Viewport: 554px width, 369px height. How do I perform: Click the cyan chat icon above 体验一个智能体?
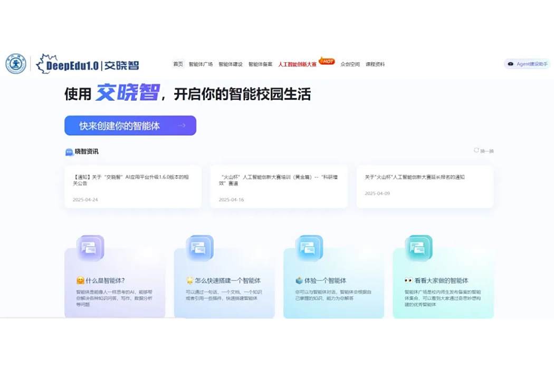(309, 248)
